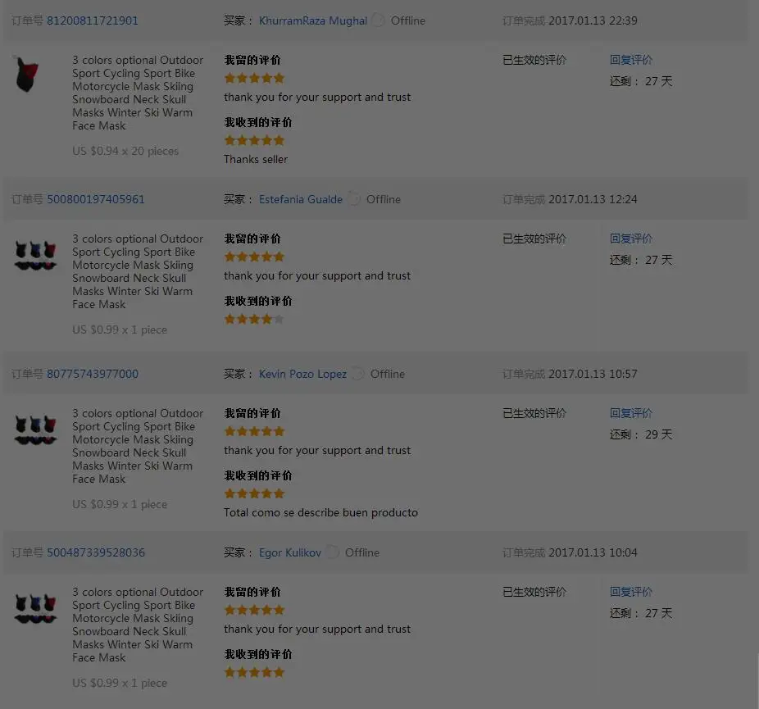Screen dimensions: 759x709
Task: Open the red-and-black face mask thumbnail
Action: [27, 75]
